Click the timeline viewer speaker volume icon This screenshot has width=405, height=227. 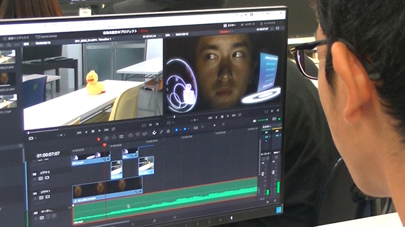[254, 120]
